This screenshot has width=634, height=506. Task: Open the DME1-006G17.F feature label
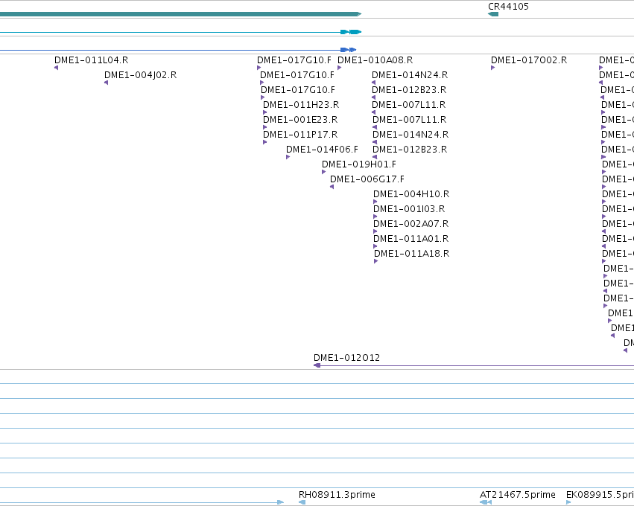367,179
